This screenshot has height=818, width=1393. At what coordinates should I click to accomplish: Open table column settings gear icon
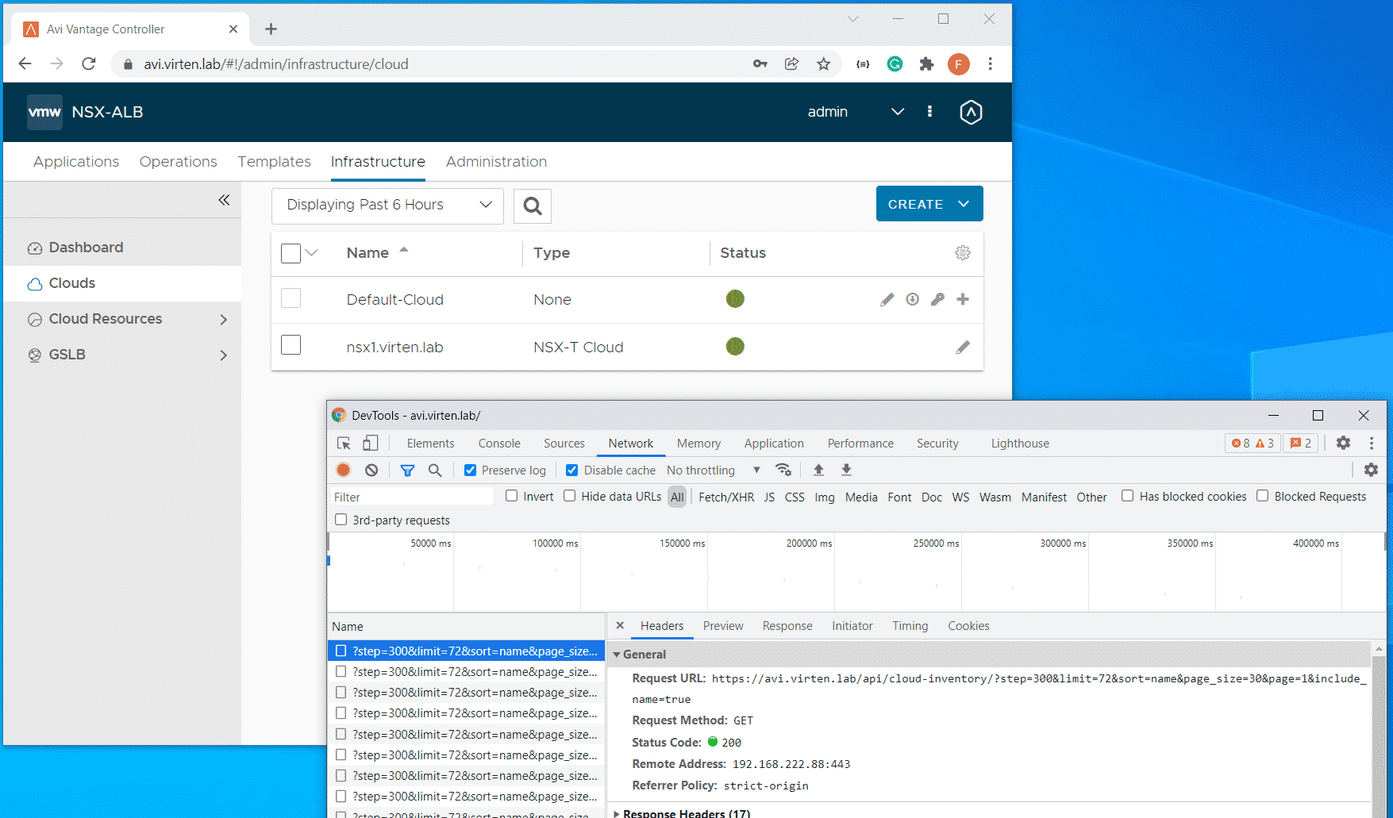[x=963, y=252]
